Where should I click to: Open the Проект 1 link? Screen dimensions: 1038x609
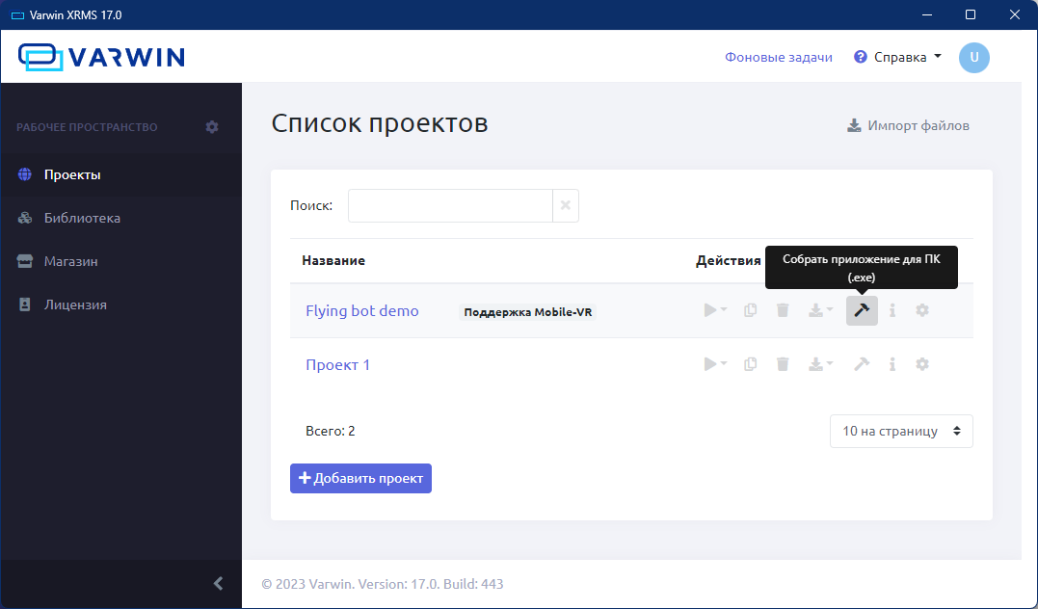click(x=337, y=365)
